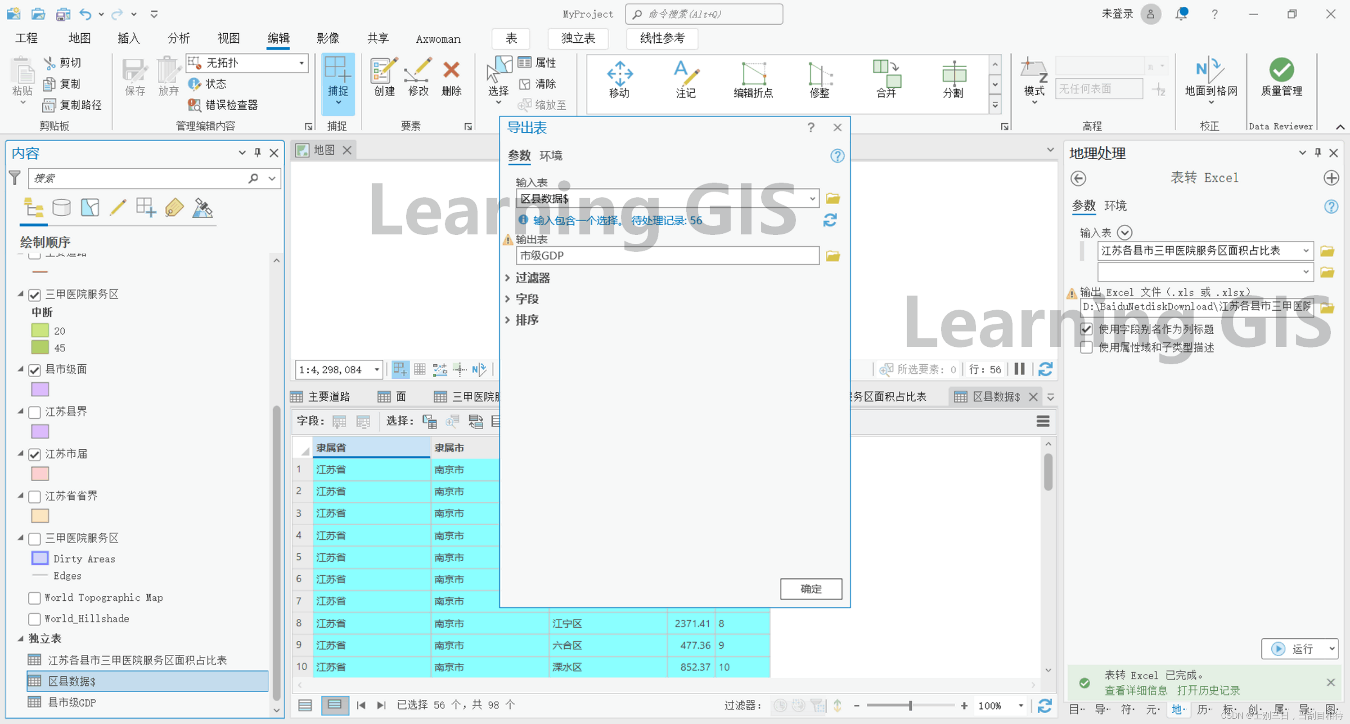Select the Merge (合并) tool

pyautogui.click(x=886, y=80)
